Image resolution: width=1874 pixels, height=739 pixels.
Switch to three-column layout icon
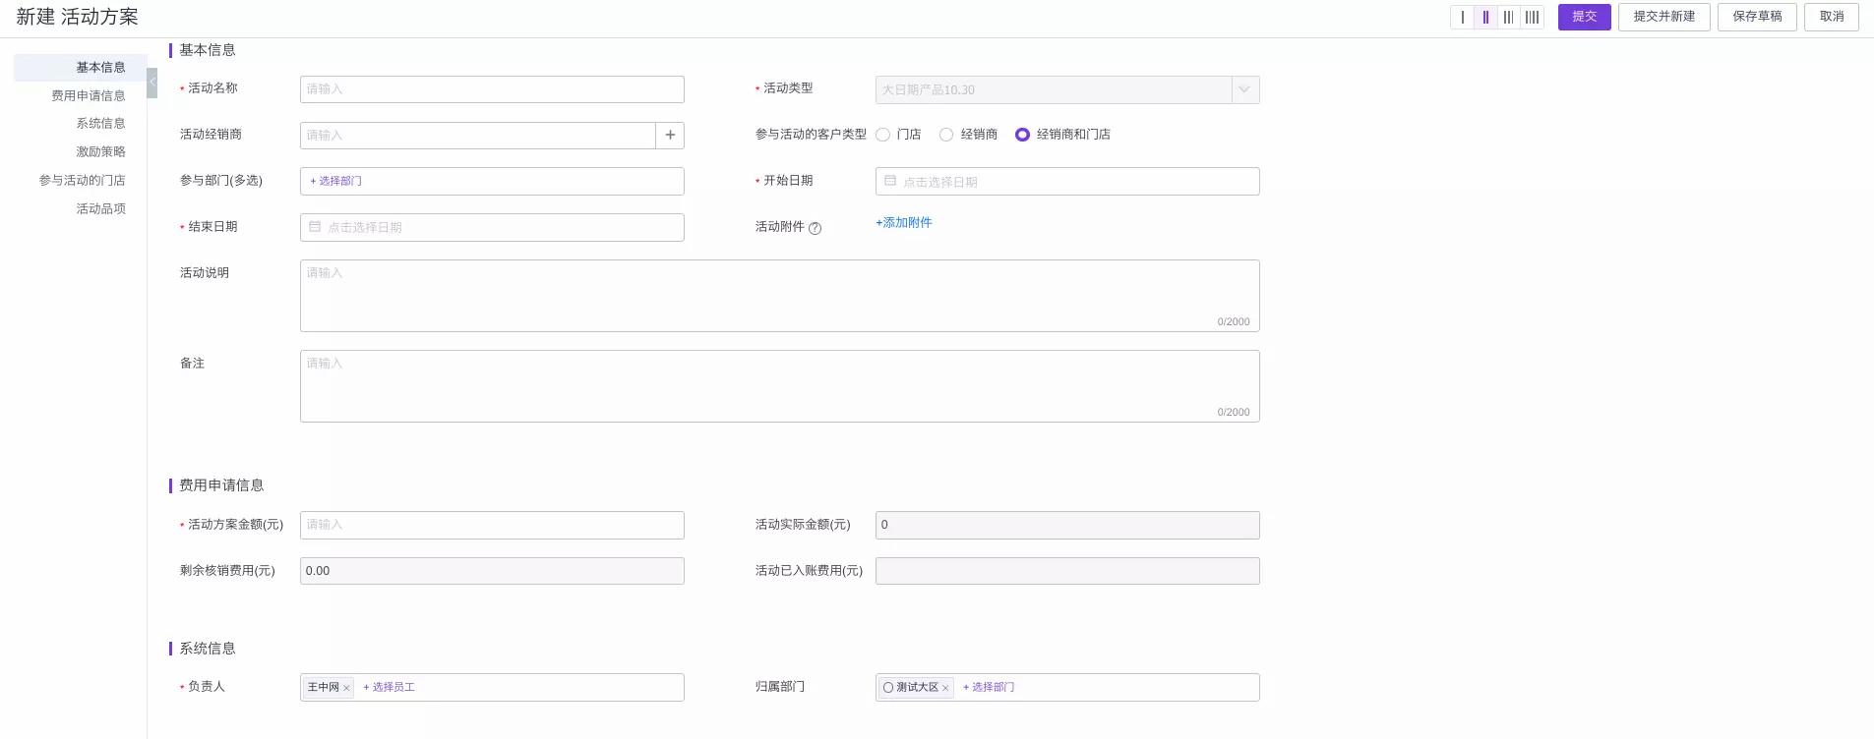[1508, 17]
